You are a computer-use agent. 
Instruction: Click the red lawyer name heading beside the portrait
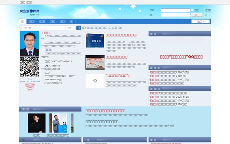pos(45,33)
